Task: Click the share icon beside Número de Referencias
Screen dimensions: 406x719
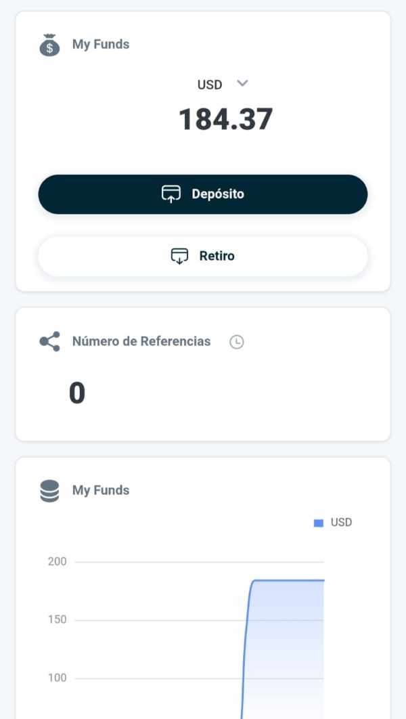Action: click(x=49, y=341)
